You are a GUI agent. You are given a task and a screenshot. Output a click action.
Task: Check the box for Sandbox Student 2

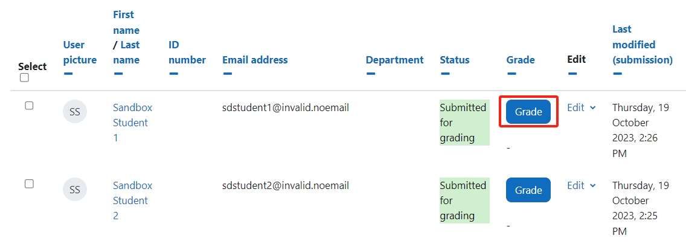[29, 184]
